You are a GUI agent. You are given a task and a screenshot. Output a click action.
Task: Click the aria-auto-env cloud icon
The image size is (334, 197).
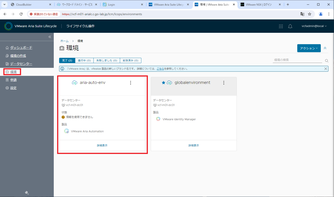(x=75, y=83)
